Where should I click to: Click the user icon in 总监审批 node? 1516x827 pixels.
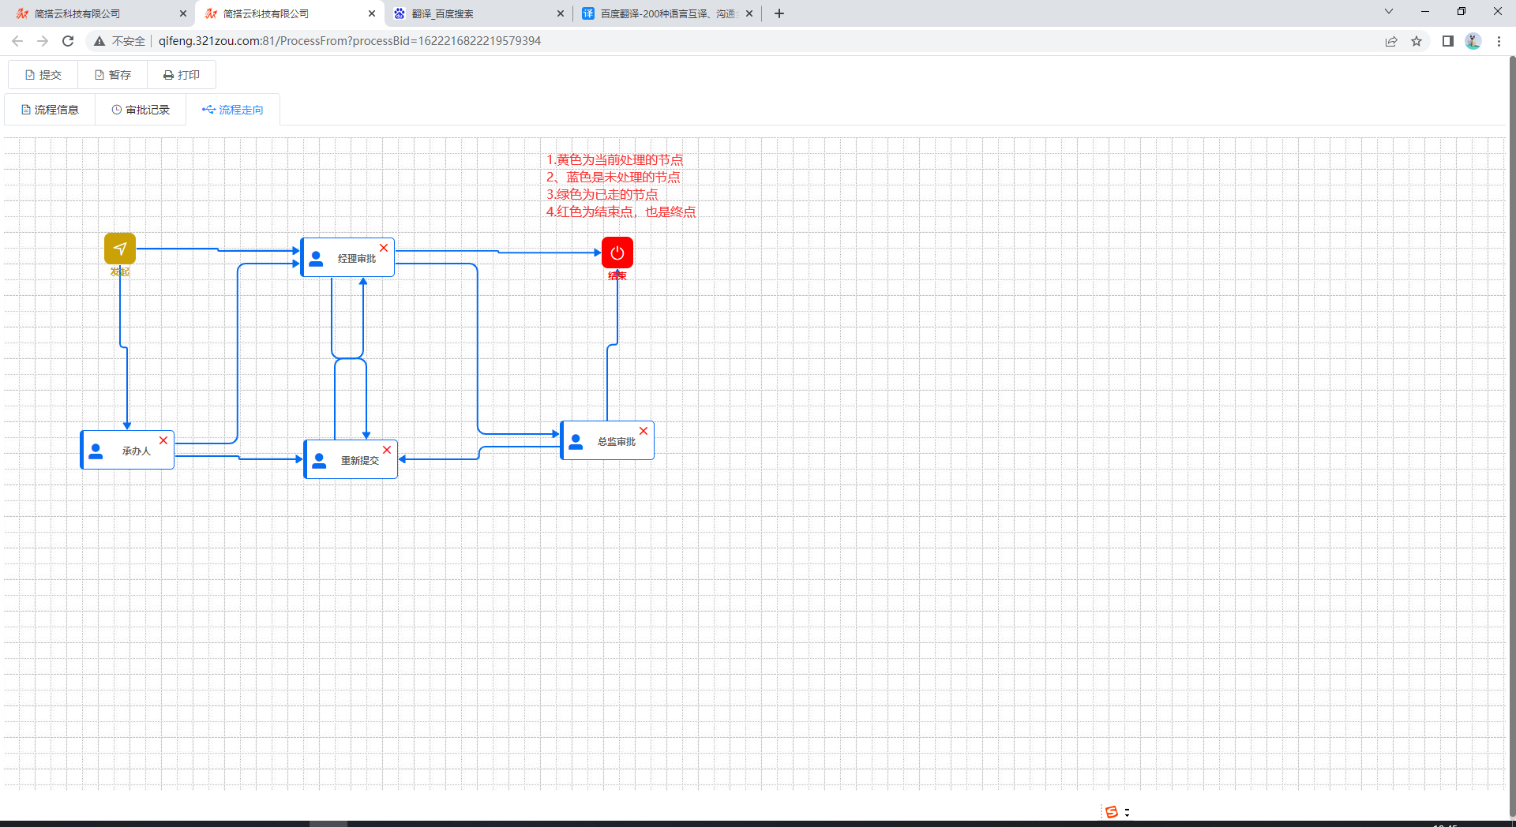click(576, 442)
